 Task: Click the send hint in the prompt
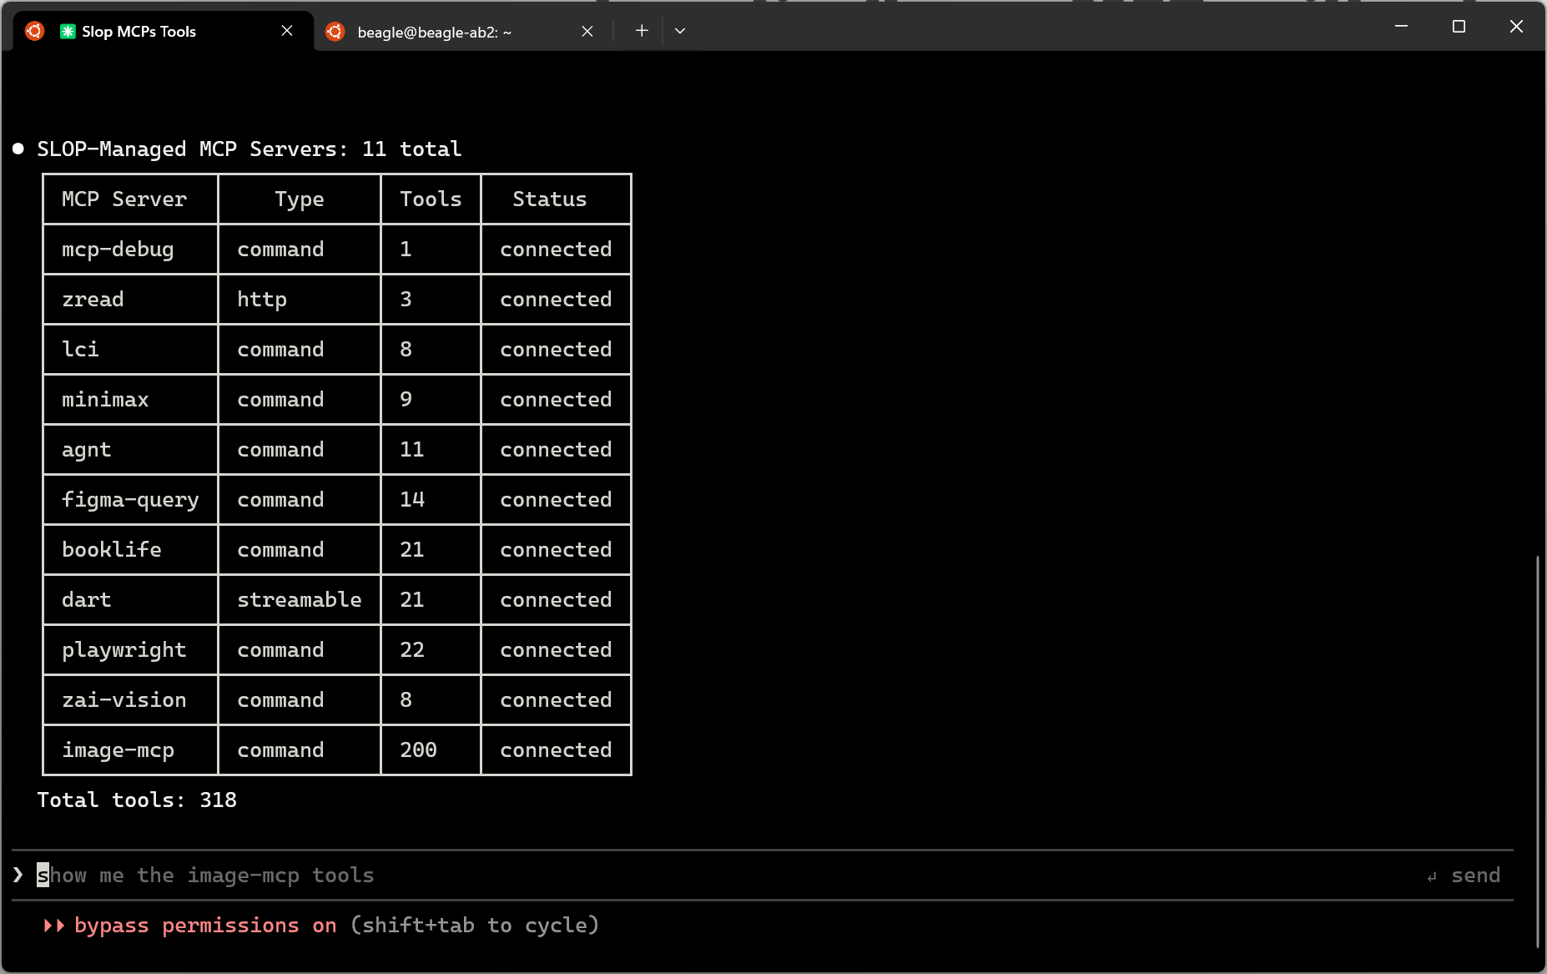point(1464,876)
